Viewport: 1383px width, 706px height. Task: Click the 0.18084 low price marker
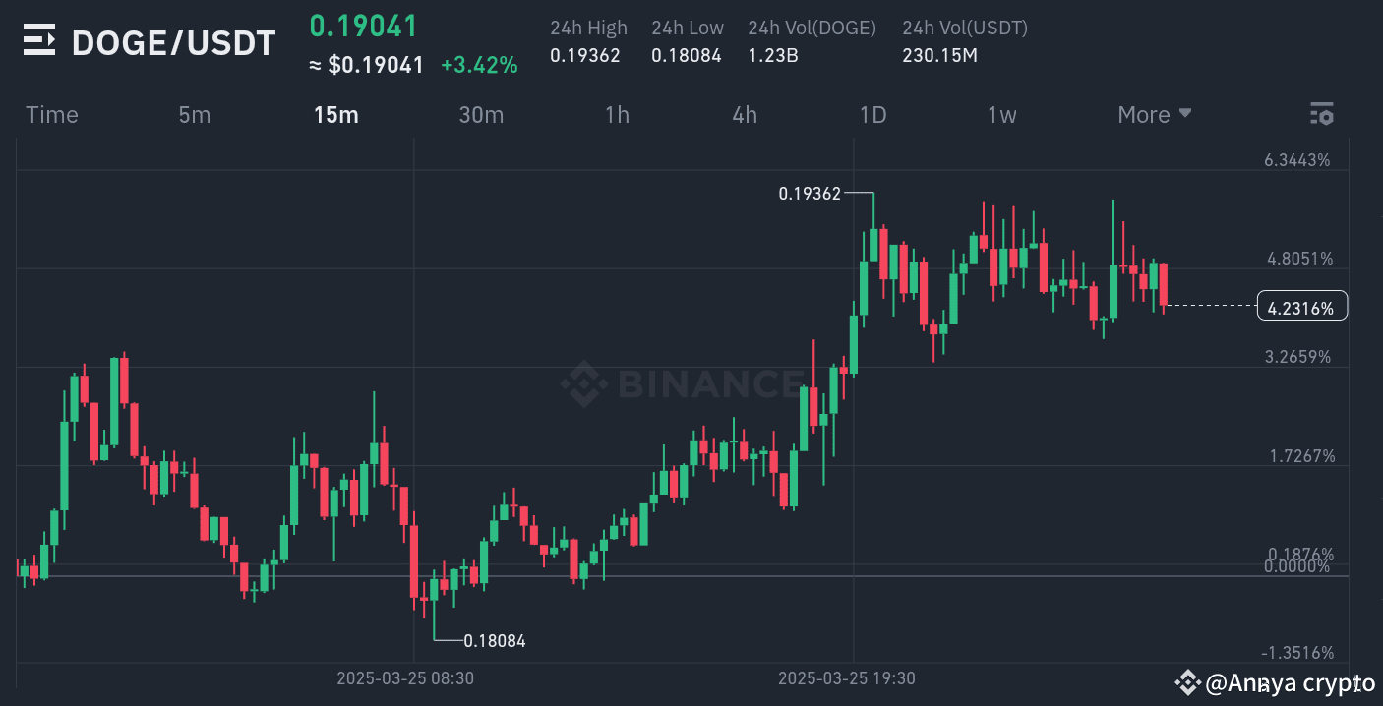click(495, 640)
